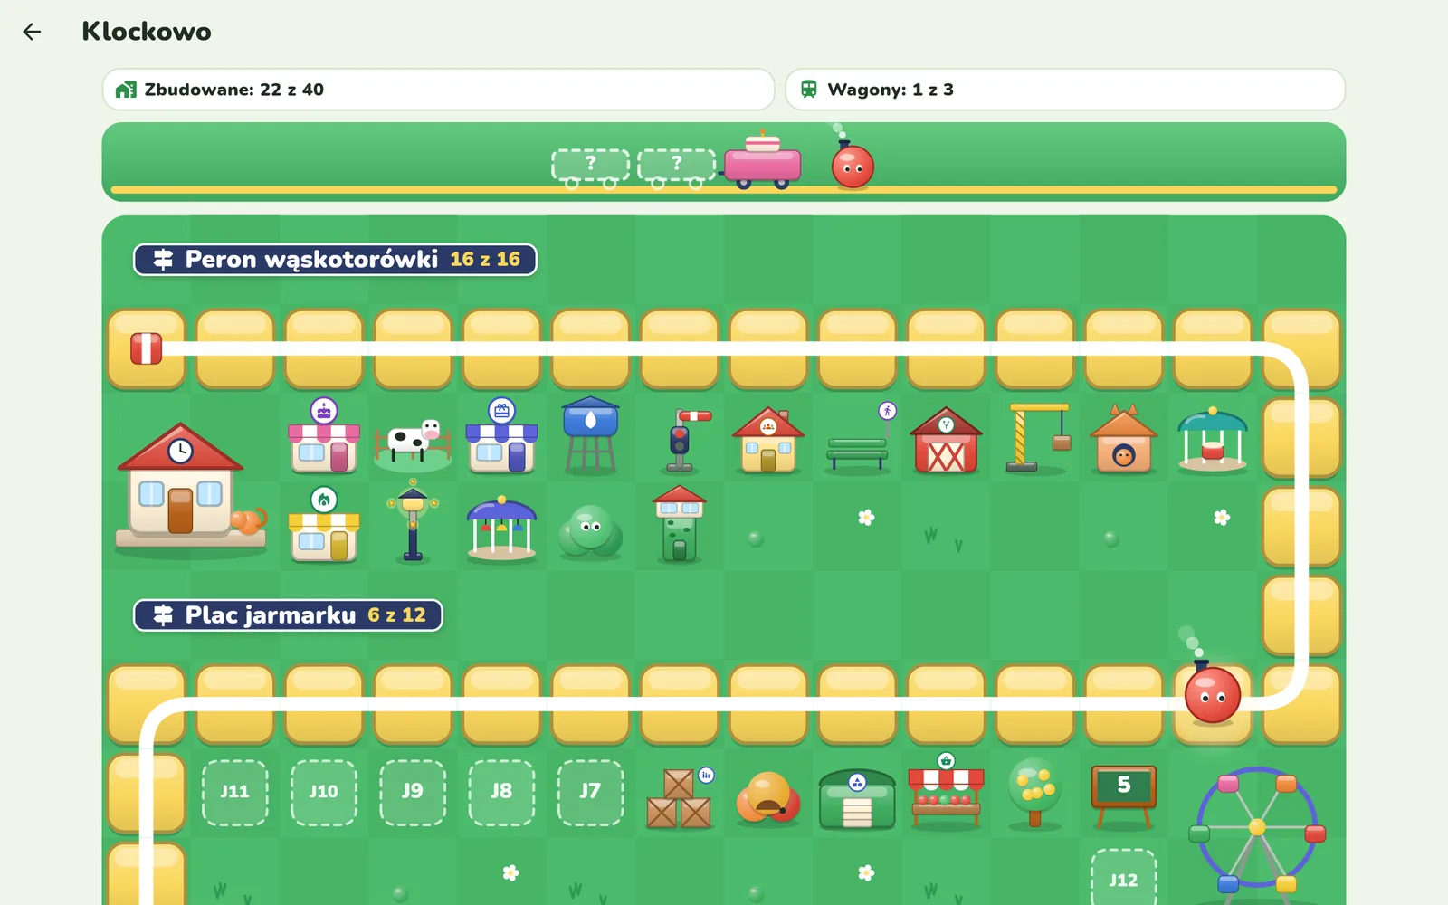Select the blue-roofed shop building
The height and width of the screenshot is (905, 1448).
pyautogui.click(x=501, y=436)
